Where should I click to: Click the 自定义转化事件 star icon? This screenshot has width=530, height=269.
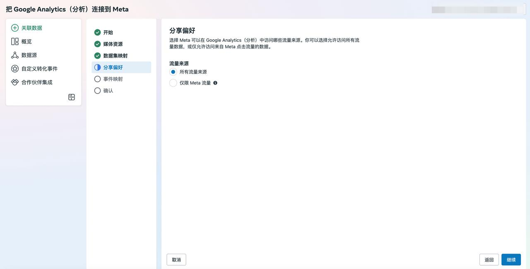pyautogui.click(x=15, y=69)
